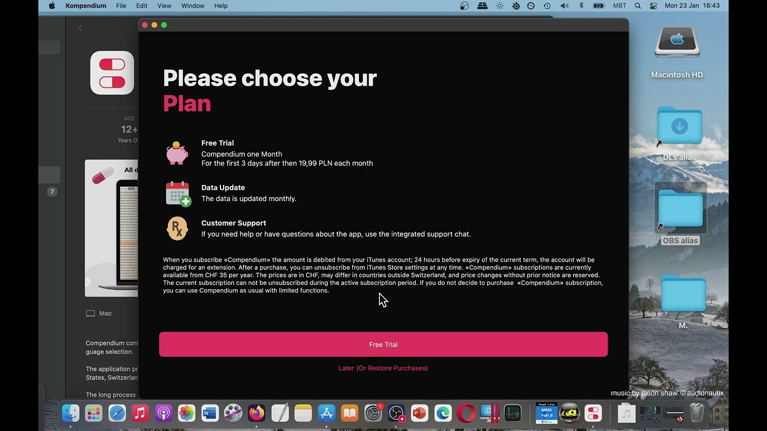Click the battery status icon
Viewport: 767px width, 431px height.
[x=599, y=5]
